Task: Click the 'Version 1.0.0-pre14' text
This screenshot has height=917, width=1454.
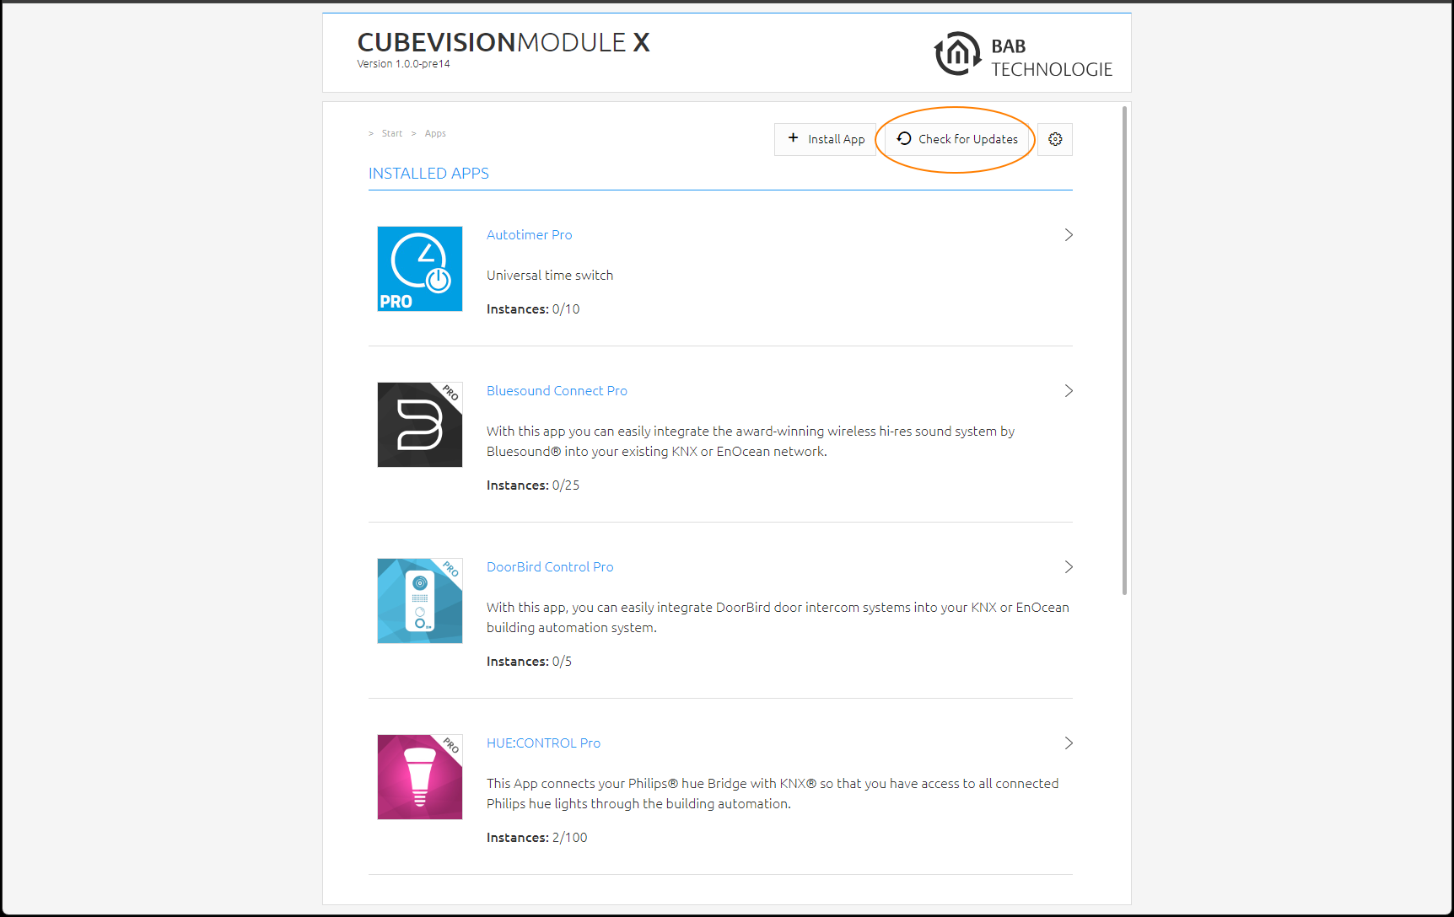Action: pyautogui.click(x=403, y=64)
